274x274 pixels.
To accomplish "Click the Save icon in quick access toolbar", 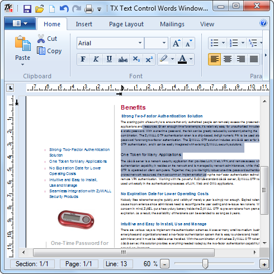I will click(x=27, y=8).
